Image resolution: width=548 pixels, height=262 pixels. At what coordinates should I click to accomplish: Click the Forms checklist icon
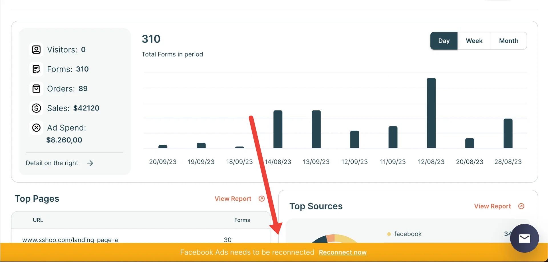tap(36, 69)
